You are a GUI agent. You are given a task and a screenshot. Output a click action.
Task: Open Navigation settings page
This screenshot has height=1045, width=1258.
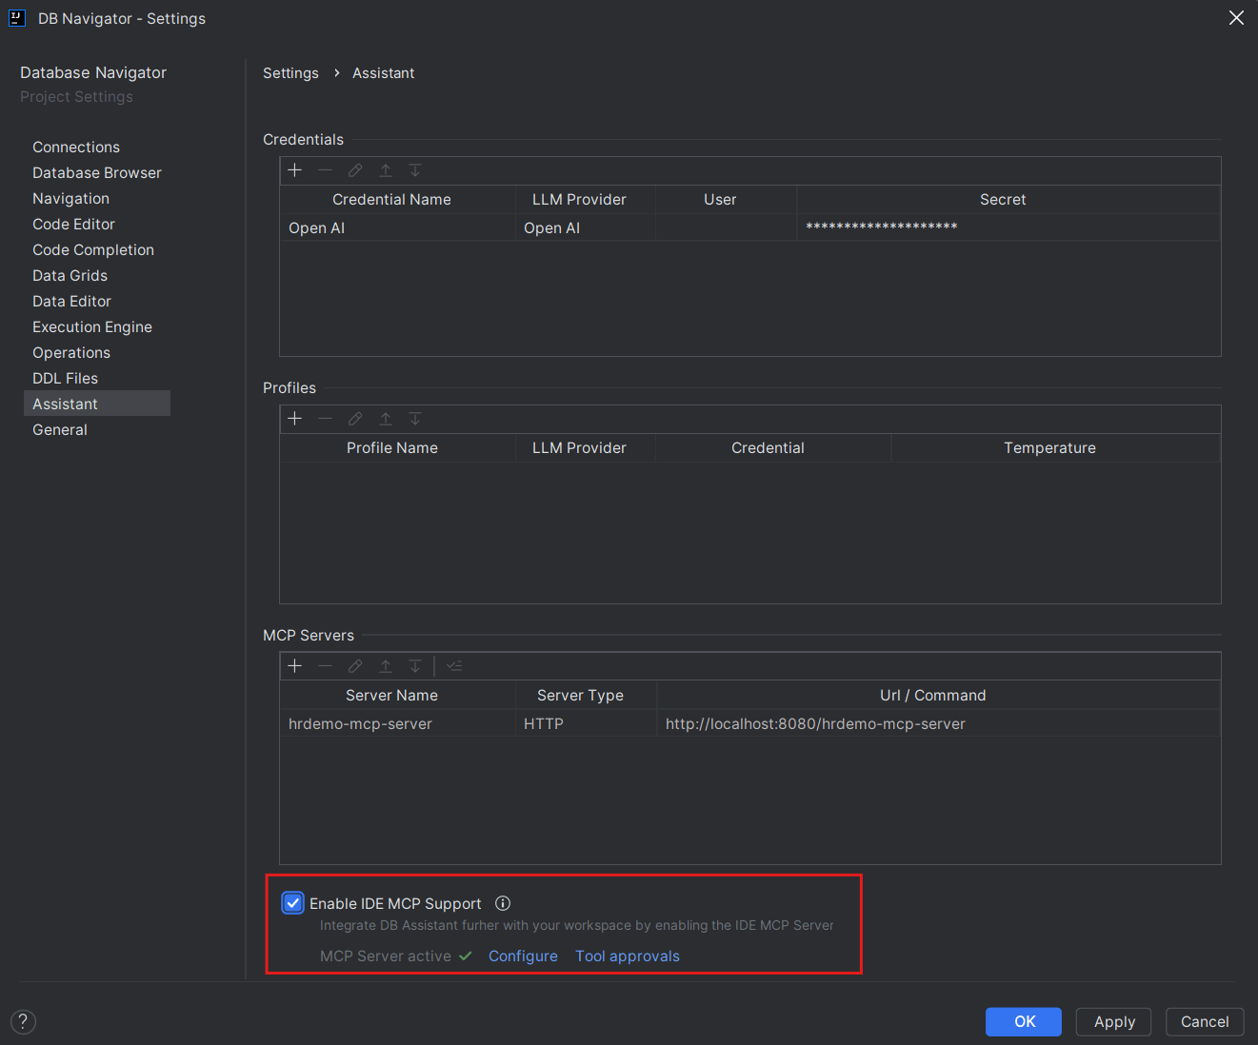point(71,199)
